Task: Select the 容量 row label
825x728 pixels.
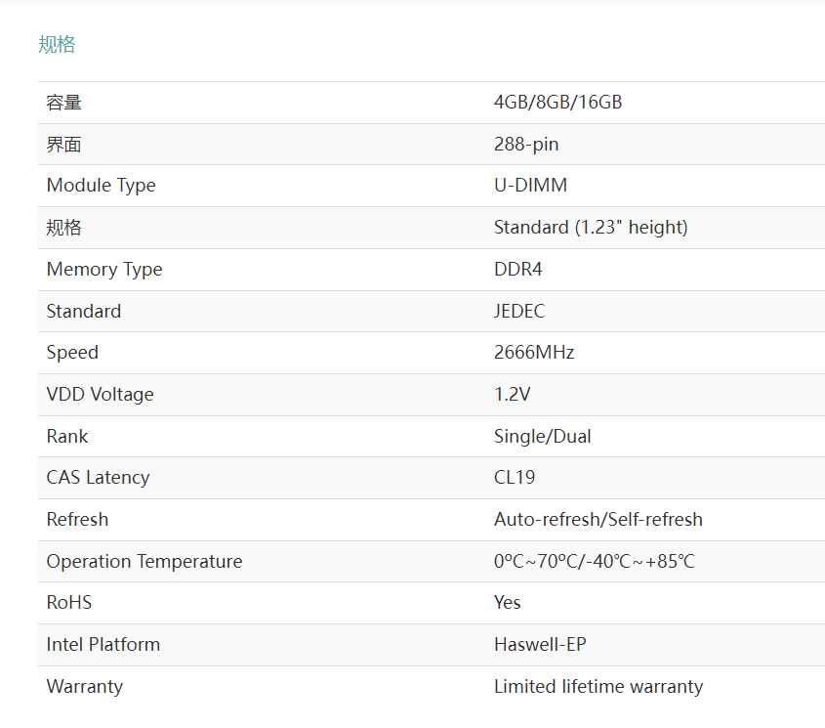Action: (63, 103)
